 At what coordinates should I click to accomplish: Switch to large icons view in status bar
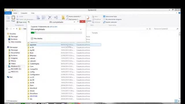tap(179, 101)
